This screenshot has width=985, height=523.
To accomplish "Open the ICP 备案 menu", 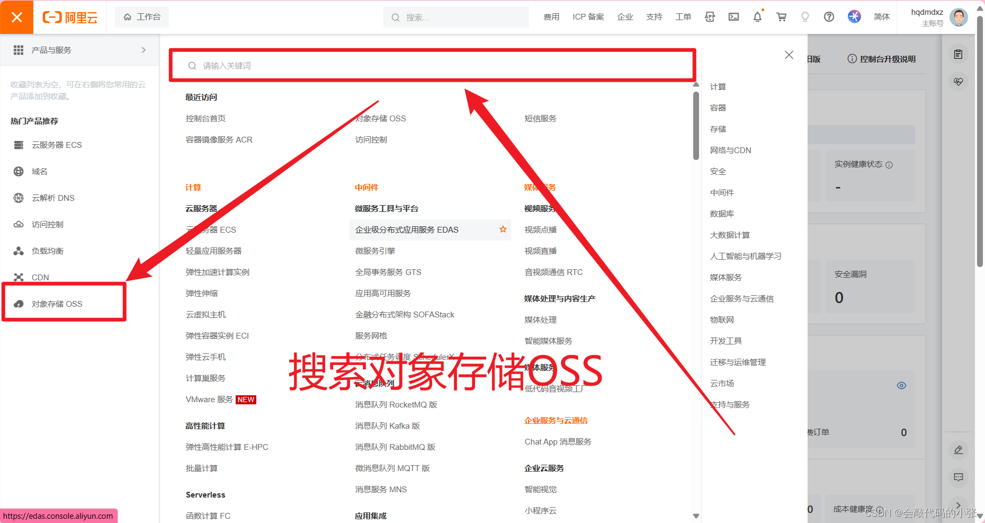I will (588, 17).
